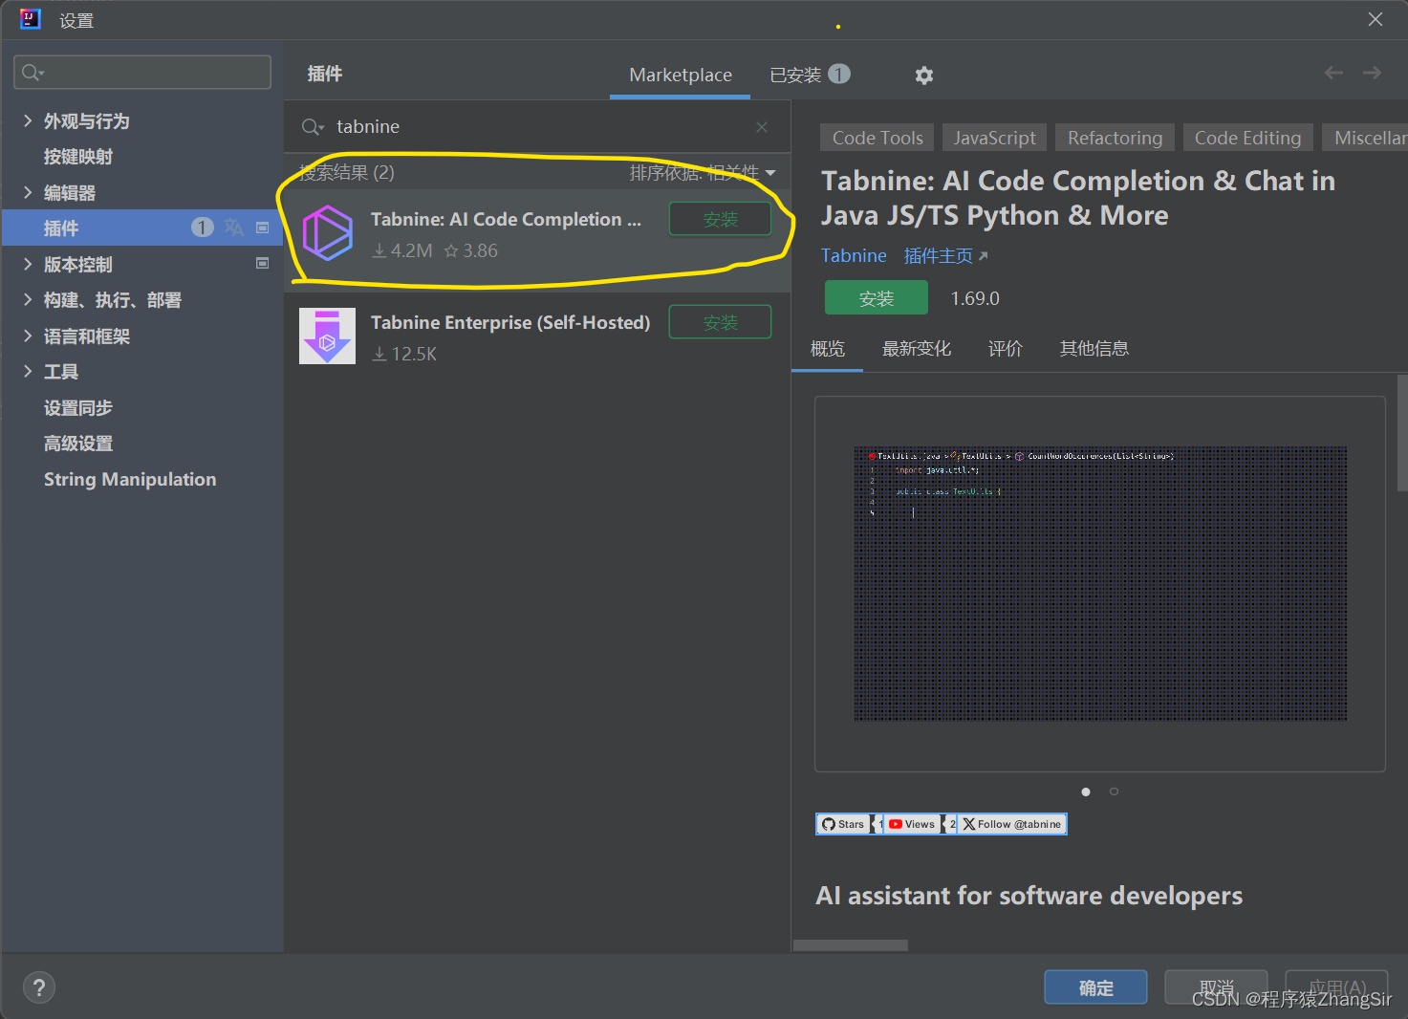Install Tabnine Enterprise (Self-Hosted) plugin

(720, 322)
